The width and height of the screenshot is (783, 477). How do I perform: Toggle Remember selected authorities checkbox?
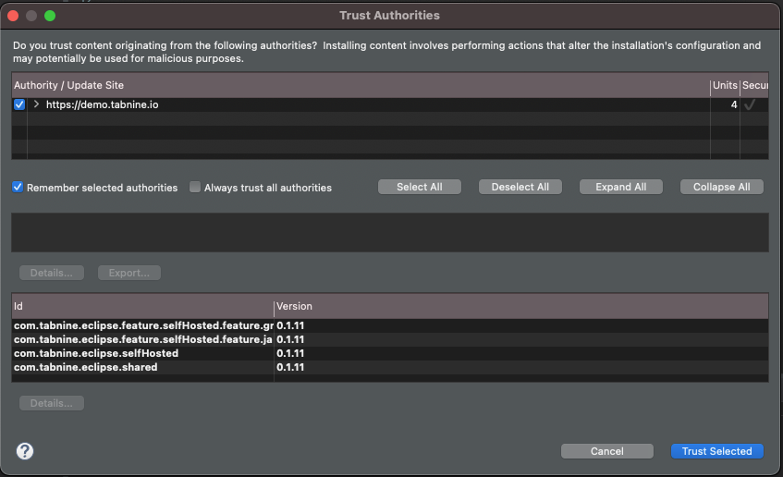pos(18,187)
